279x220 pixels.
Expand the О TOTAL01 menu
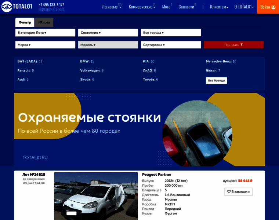click(244, 7)
